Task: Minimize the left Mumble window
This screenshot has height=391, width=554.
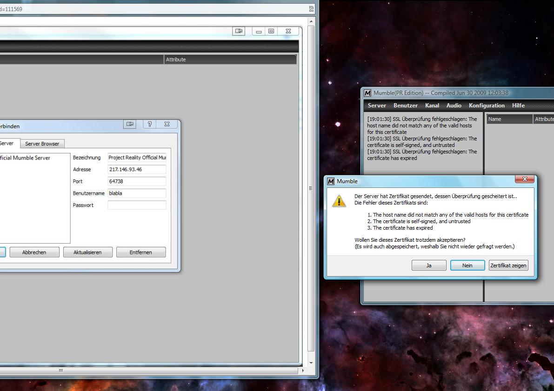Action: tap(259, 32)
